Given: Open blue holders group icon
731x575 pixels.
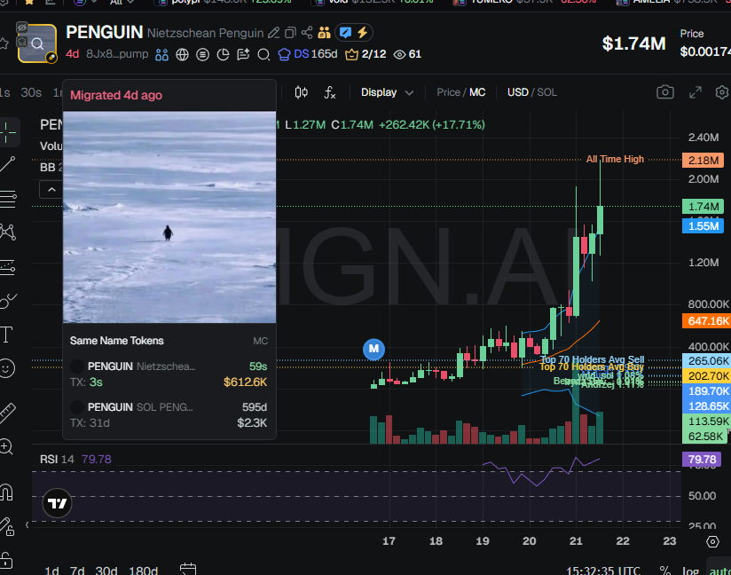Looking at the screenshot, I should [x=161, y=54].
